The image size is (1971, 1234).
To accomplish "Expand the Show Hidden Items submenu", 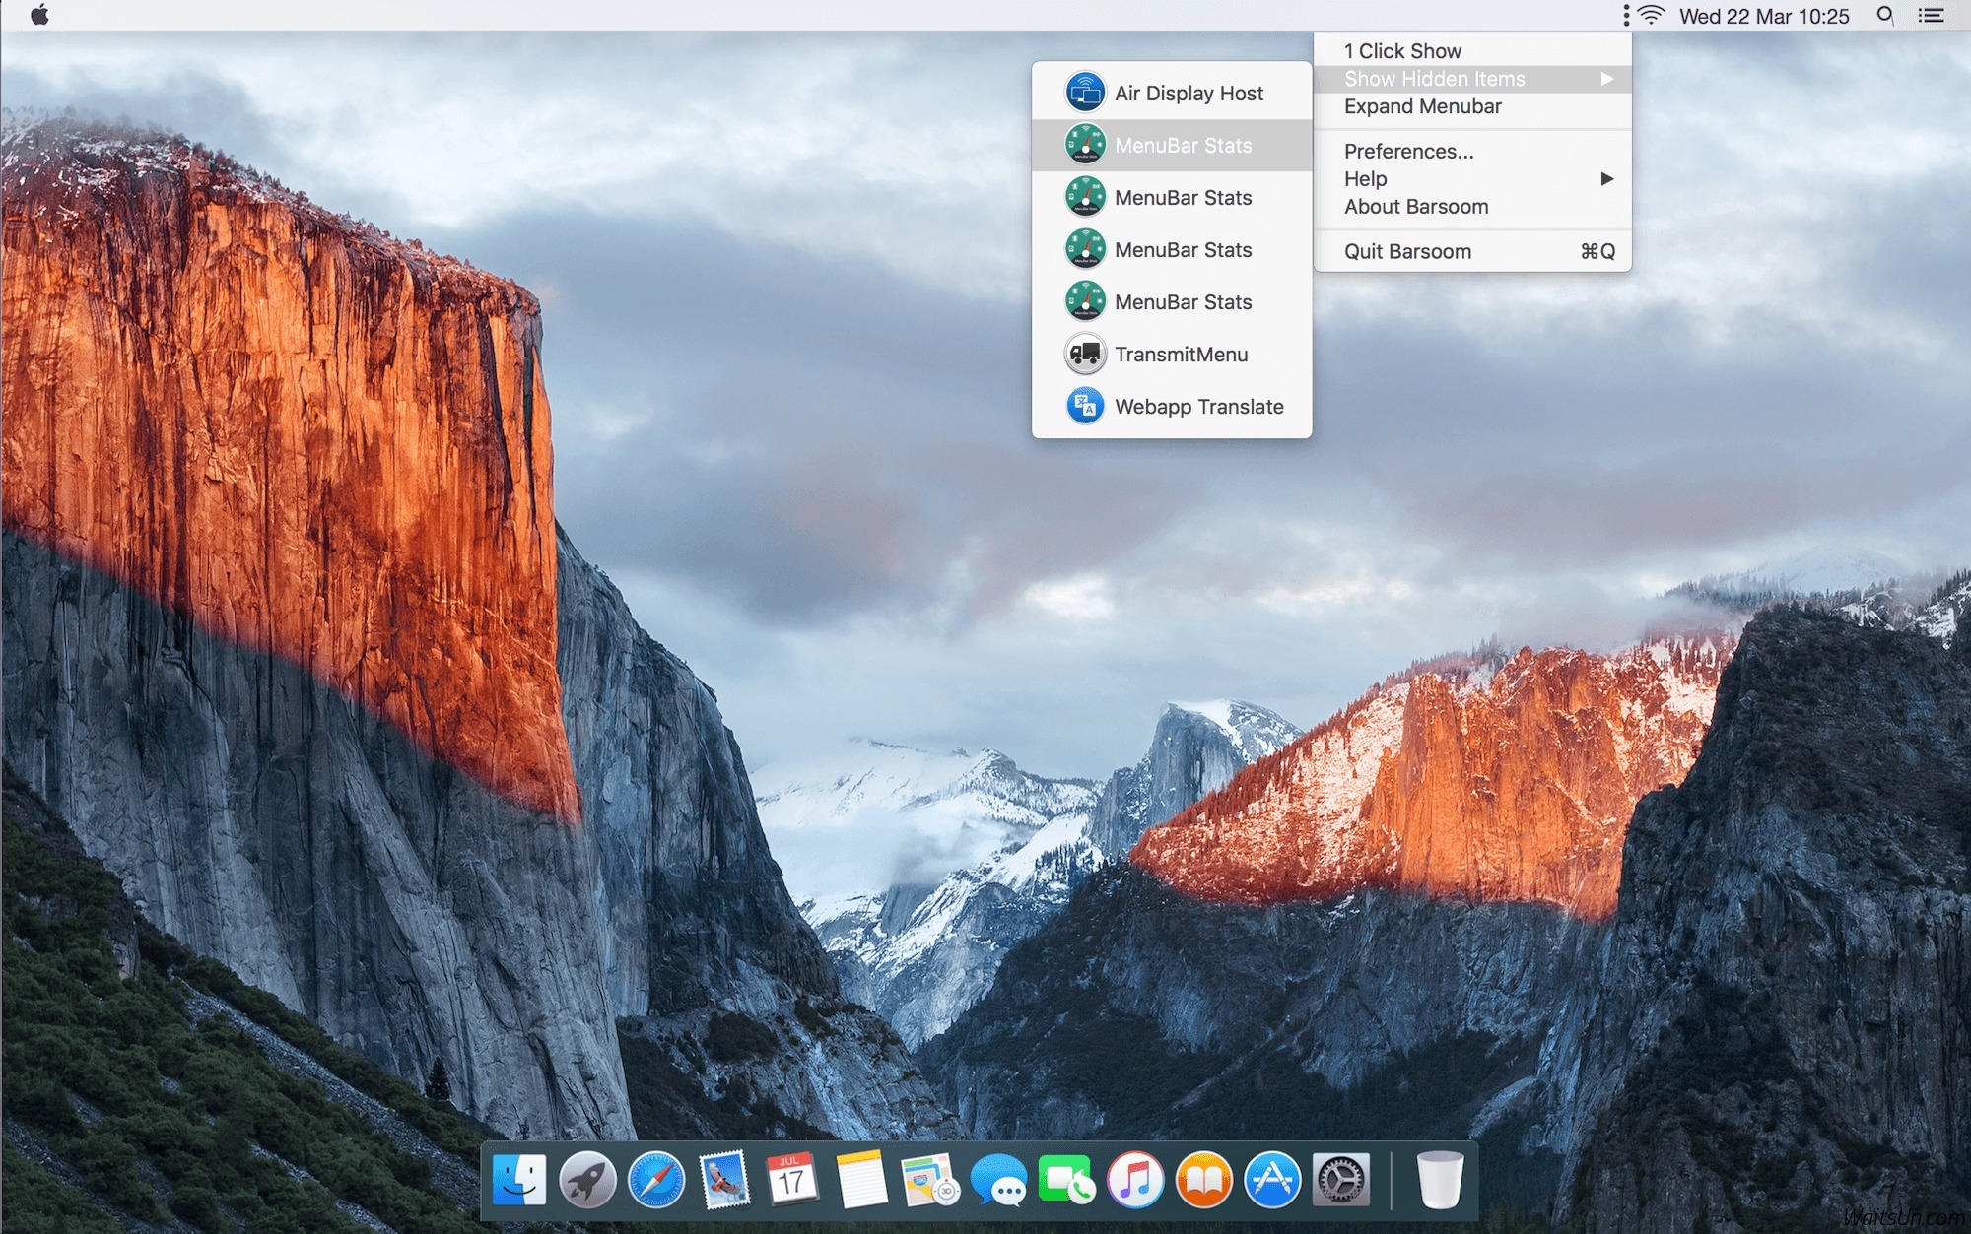I will [x=1472, y=79].
